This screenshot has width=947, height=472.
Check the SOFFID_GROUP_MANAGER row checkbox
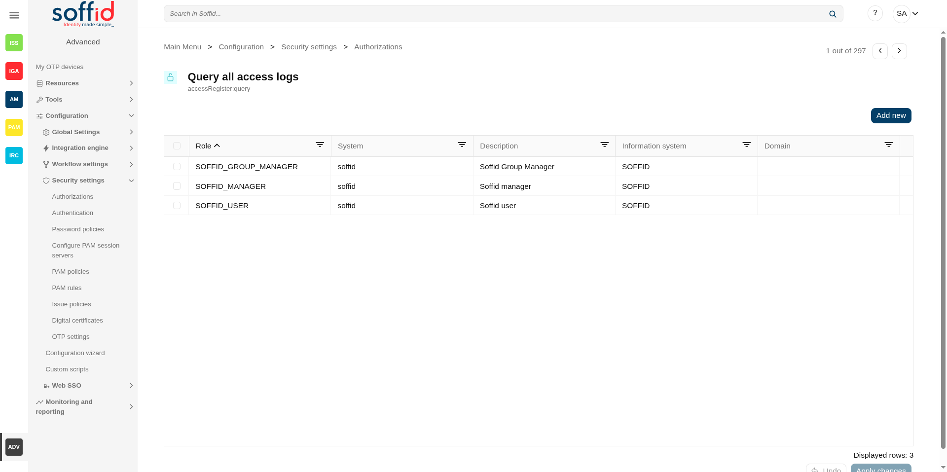click(177, 167)
